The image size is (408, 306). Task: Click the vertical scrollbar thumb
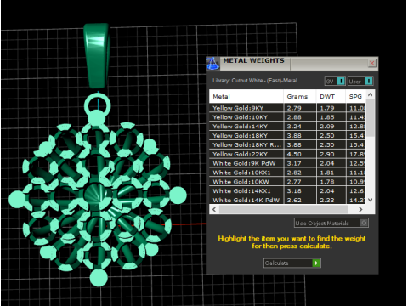370,118
